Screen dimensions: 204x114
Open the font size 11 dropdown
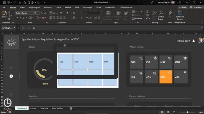pos(39,13)
